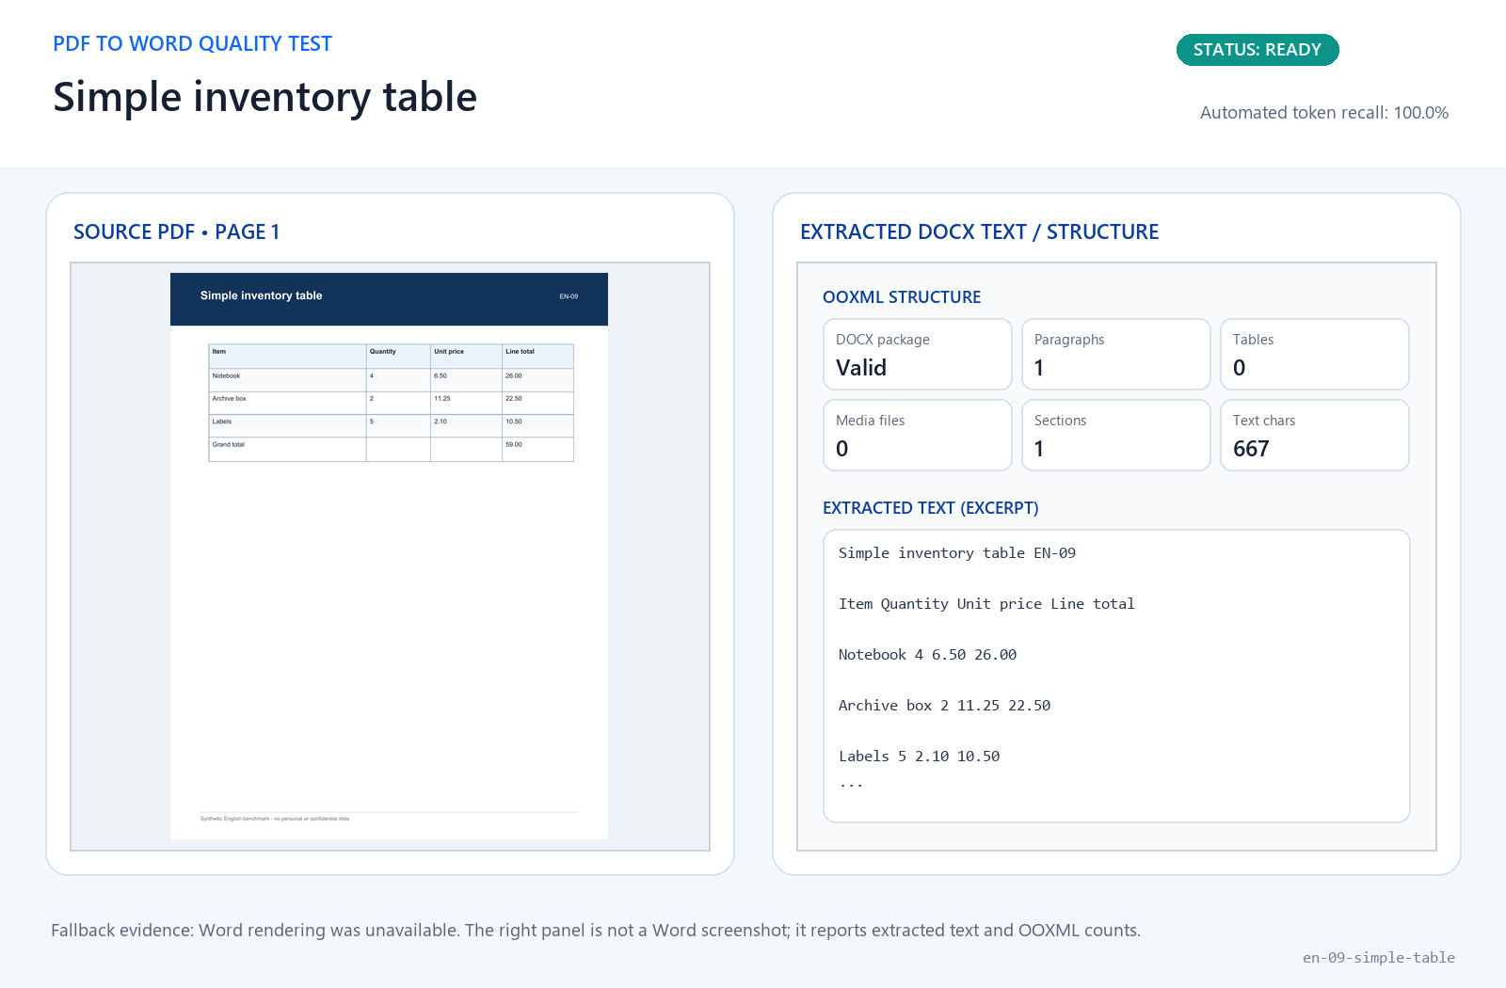The height and width of the screenshot is (988, 1506).
Task: Click the 59.00 grand total value
Action: [514, 445]
